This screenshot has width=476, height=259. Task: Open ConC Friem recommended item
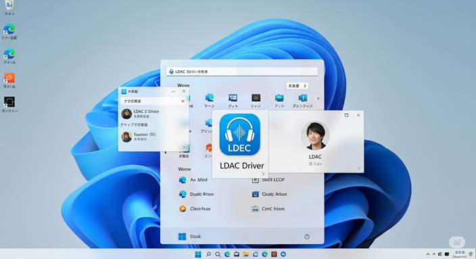pos(268,208)
